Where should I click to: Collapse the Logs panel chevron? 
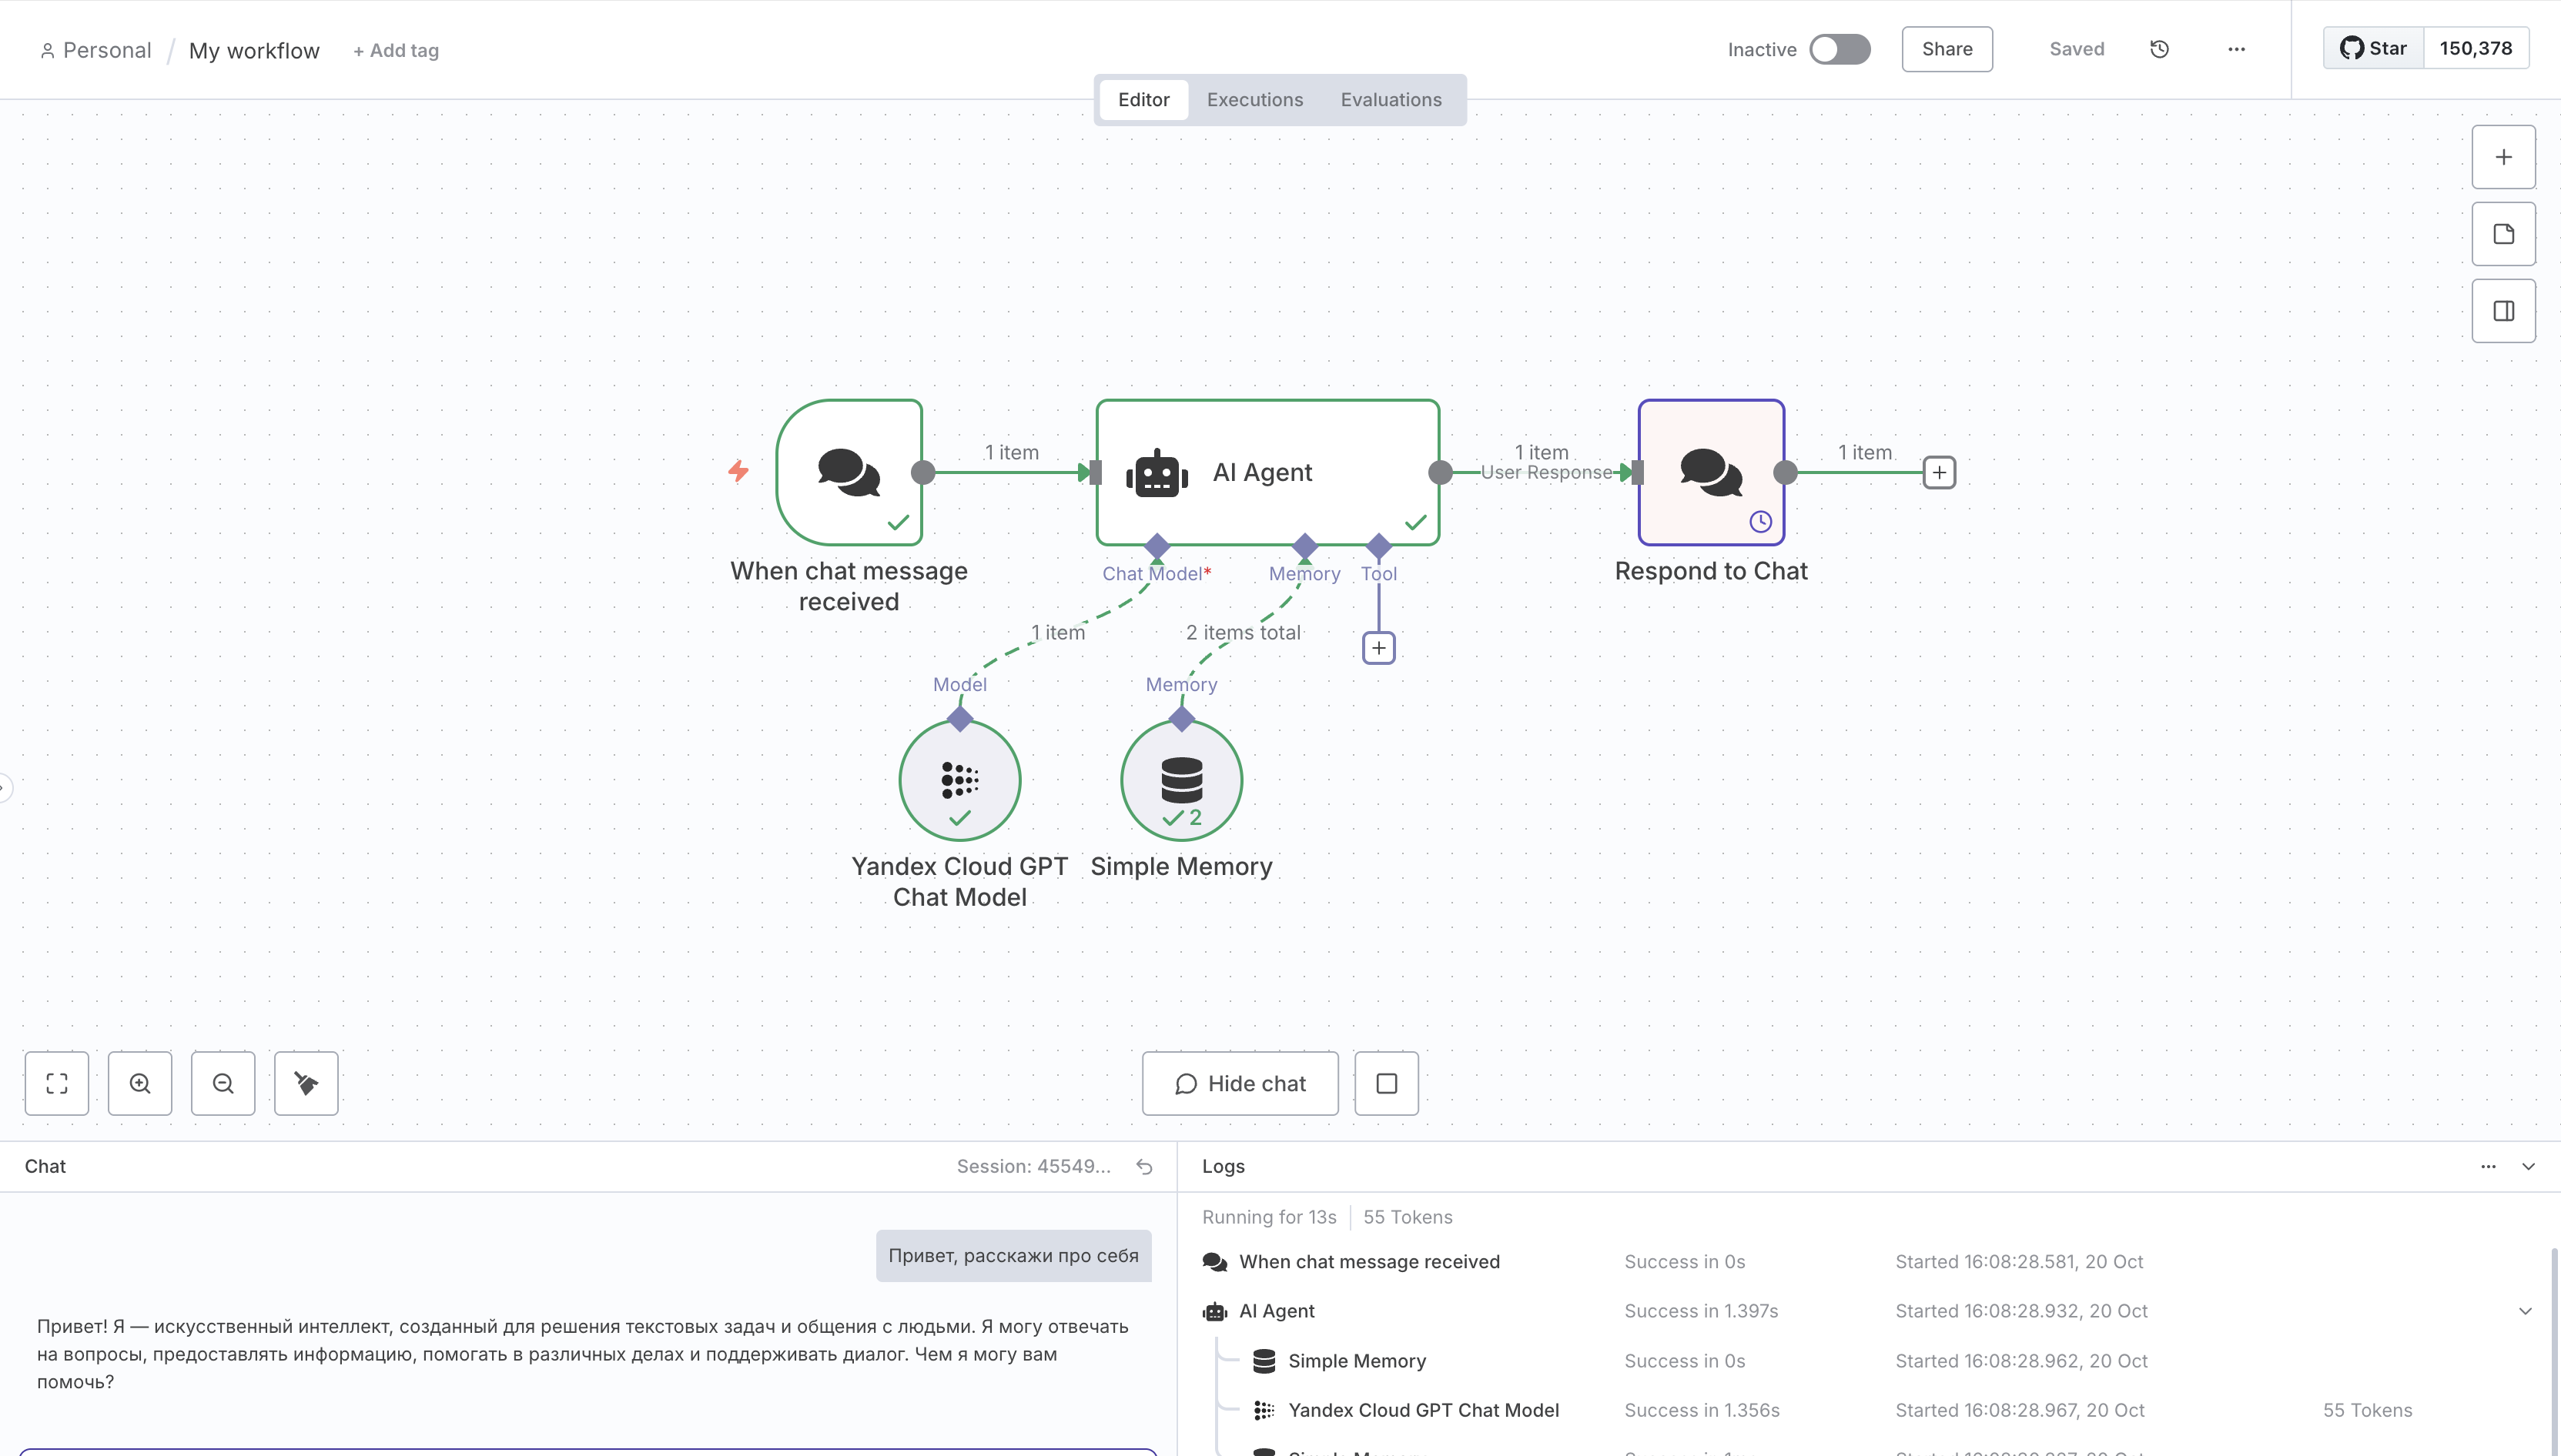coord(2528,1167)
